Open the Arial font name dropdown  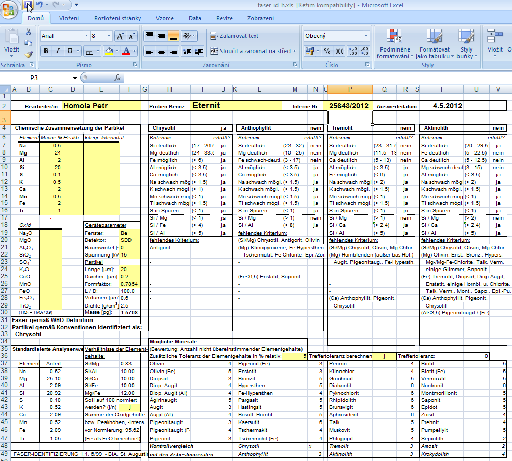pos(86,36)
